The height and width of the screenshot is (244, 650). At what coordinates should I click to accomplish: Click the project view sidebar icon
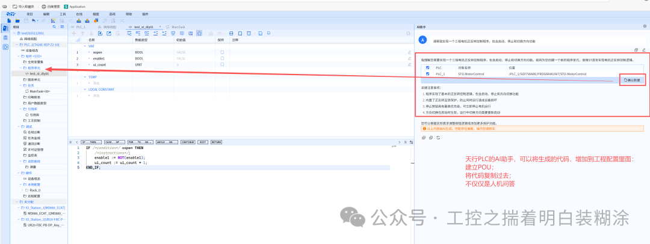[x=5, y=29]
